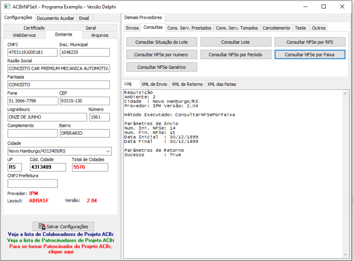
Task: Click the save icon on Salvar Configurações
Action: pyautogui.click(x=42, y=226)
